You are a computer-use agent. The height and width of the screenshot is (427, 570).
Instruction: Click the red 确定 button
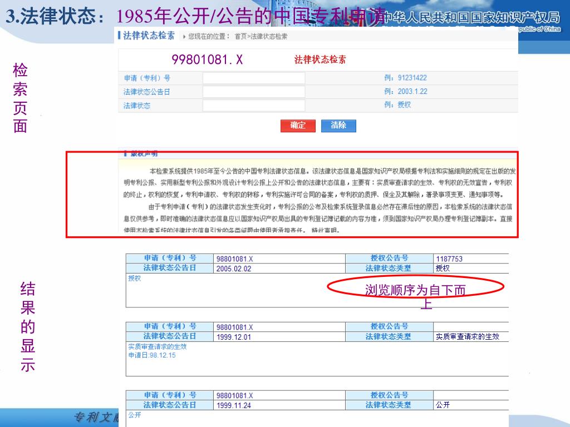coord(298,126)
